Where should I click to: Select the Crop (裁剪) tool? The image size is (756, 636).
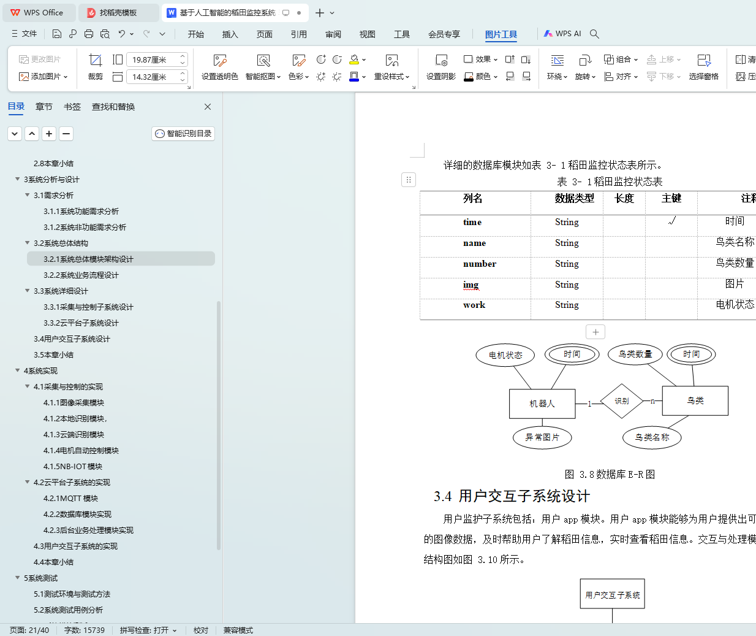click(x=96, y=67)
